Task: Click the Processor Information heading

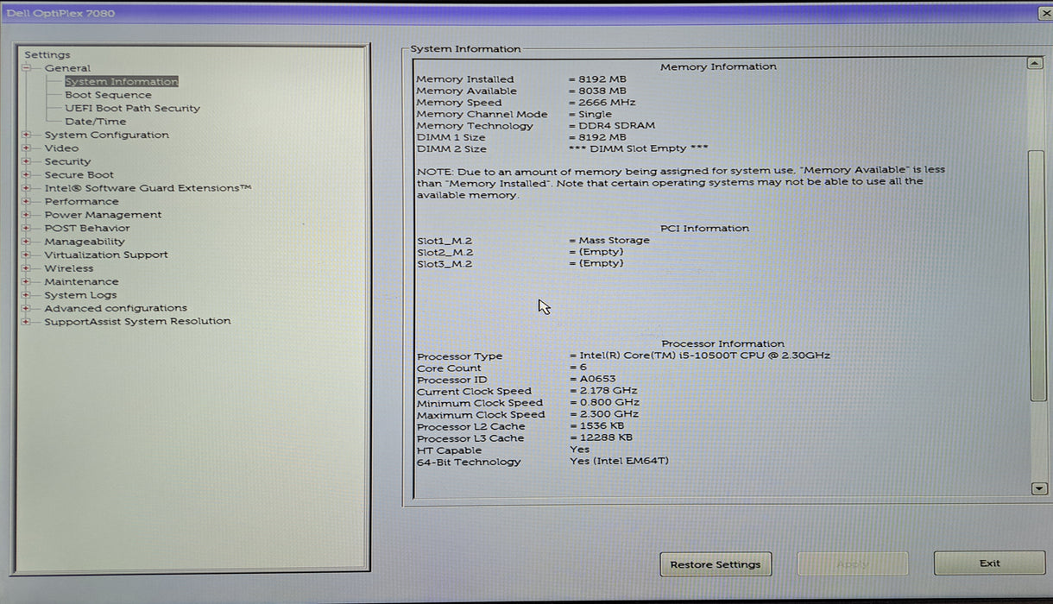Action: point(723,343)
